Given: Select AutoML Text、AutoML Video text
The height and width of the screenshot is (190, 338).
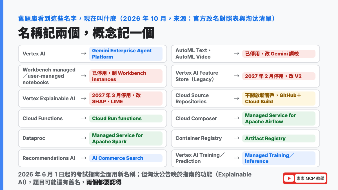Looking at the screenshot, I should pyautogui.click(x=193, y=53).
